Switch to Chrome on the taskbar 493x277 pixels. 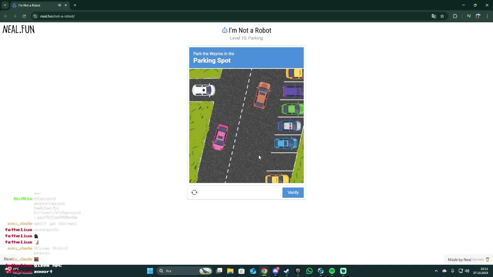pyautogui.click(x=264, y=271)
